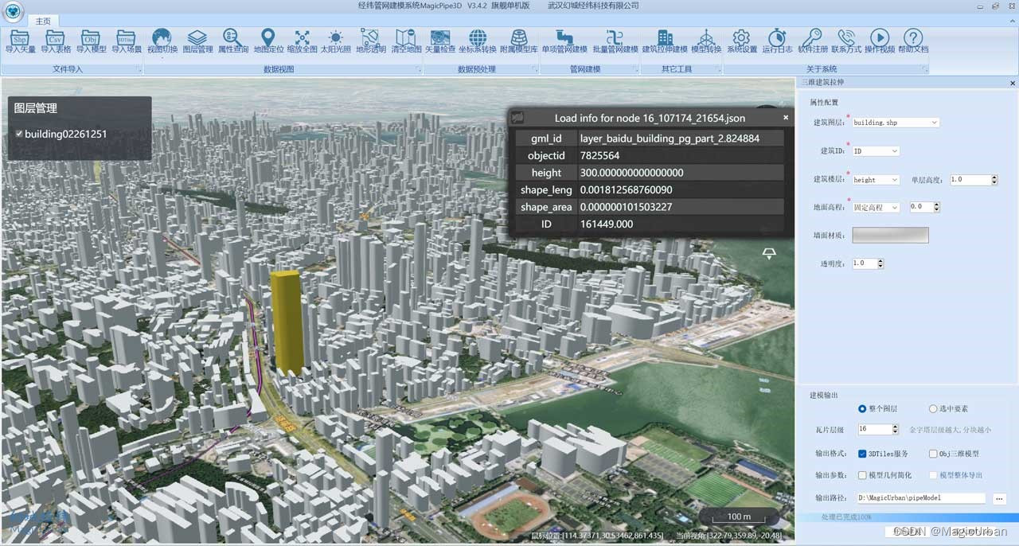Click gml_id value cell in info table
This screenshot has height=546, width=1019.
tap(681, 138)
